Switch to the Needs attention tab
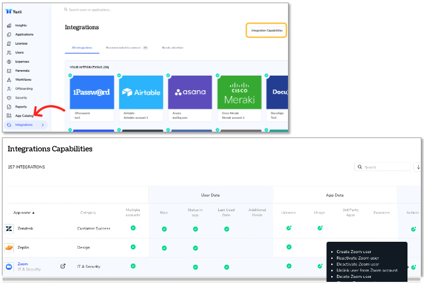 point(172,48)
